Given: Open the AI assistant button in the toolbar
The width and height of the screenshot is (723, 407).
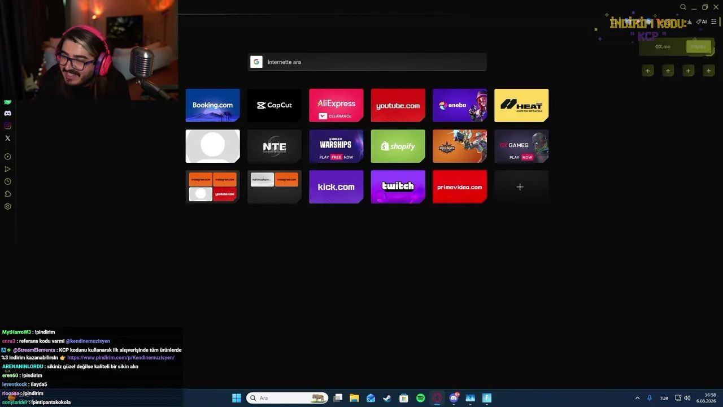Looking at the screenshot, I should pos(702,22).
